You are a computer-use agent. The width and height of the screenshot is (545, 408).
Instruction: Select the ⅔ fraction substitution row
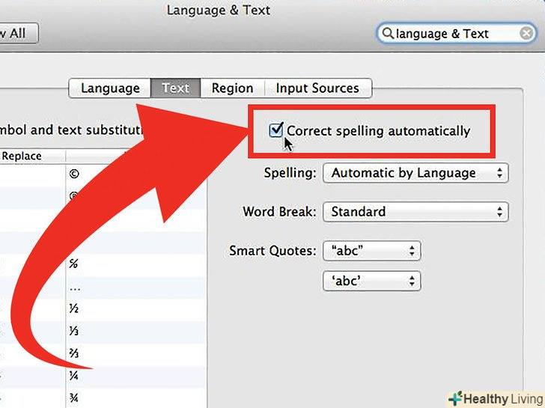tap(74, 353)
